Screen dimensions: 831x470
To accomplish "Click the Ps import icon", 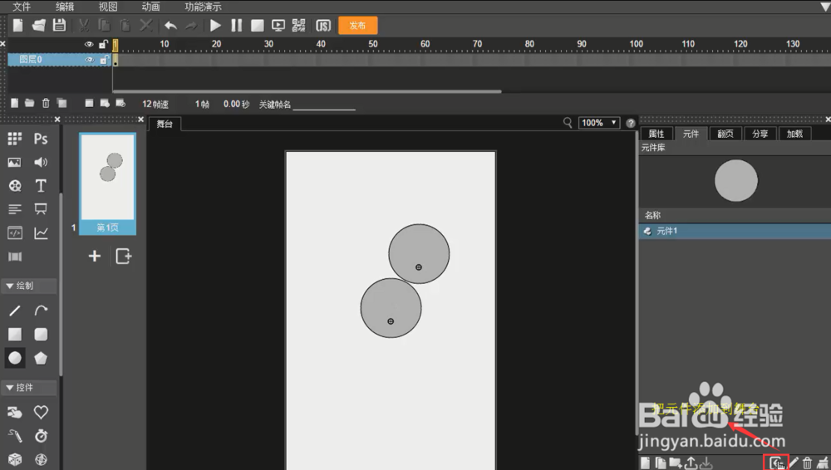I will pos(41,139).
